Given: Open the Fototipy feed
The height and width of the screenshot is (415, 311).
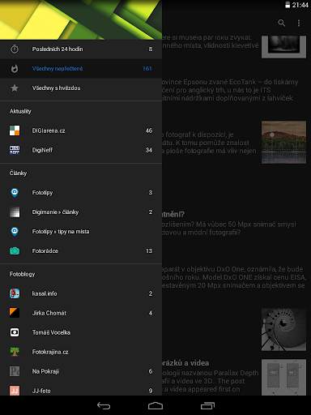Looking at the screenshot, I should coord(81,193).
